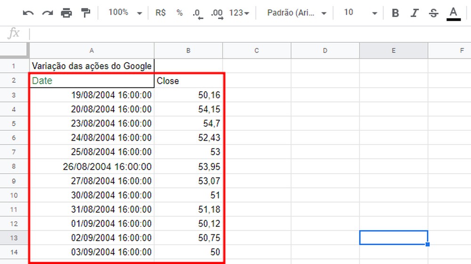Click cell 'Variação das ações do Google'
471x264 pixels.
(x=92, y=66)
